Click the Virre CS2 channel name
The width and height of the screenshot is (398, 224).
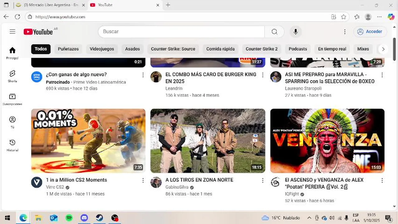55,187
